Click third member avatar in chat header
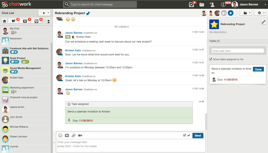This screenshot has width=268, height=153. 217,13
